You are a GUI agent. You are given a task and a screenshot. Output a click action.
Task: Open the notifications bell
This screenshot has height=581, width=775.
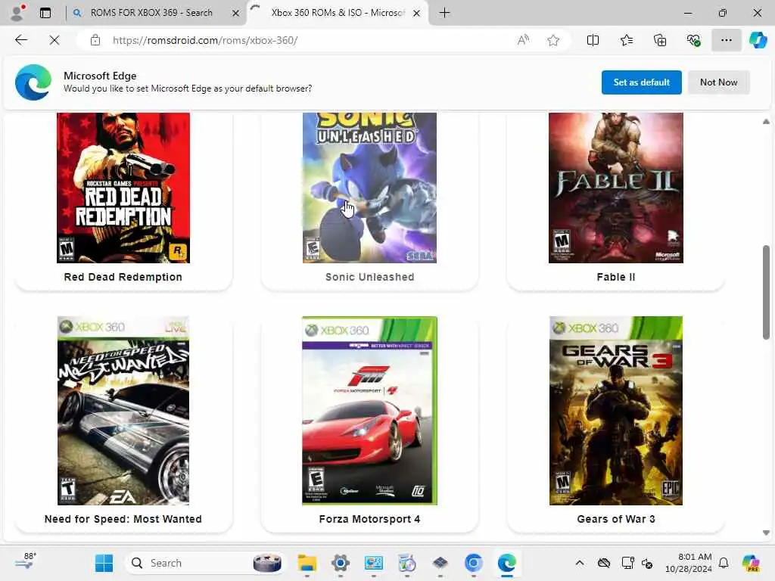[x=724, y=563]
